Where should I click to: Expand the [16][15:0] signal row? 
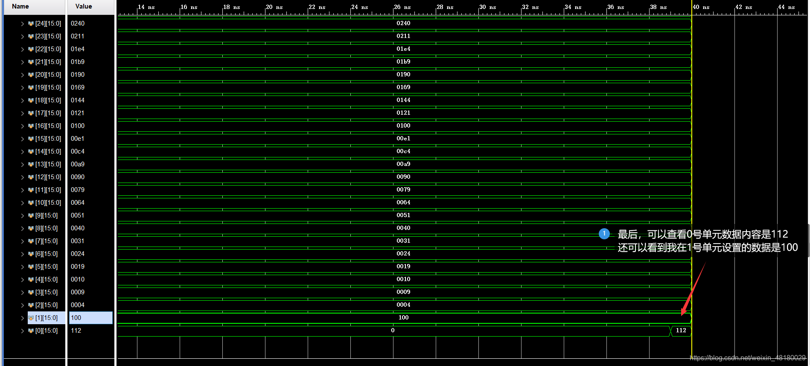pos(23,126)
